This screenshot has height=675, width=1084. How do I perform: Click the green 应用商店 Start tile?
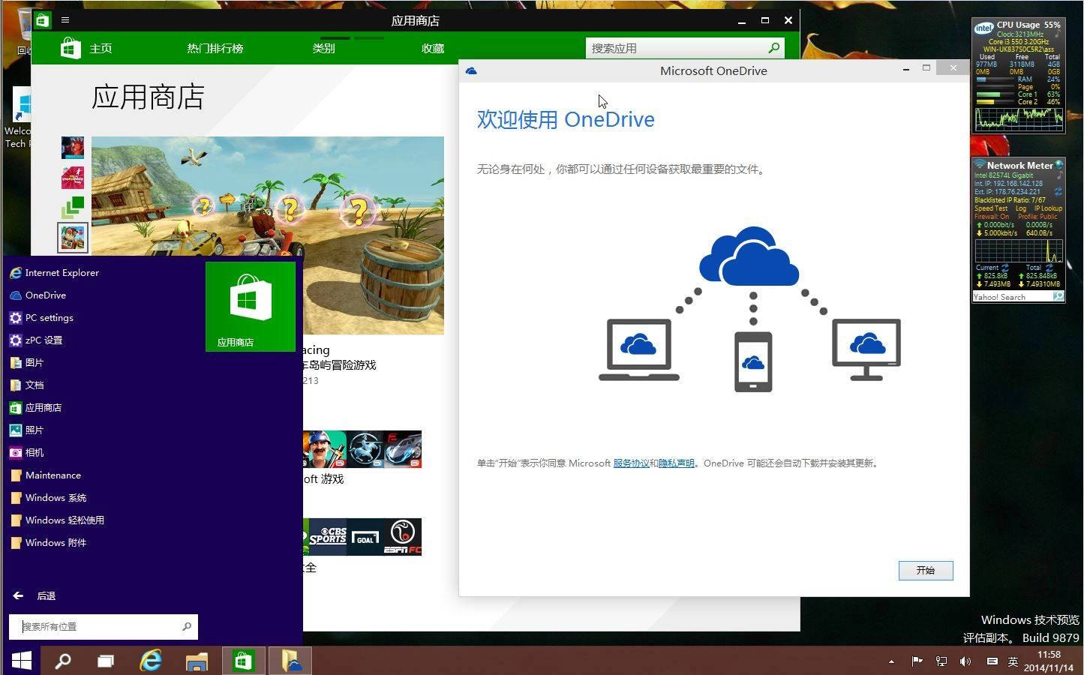tap(251, 307)
